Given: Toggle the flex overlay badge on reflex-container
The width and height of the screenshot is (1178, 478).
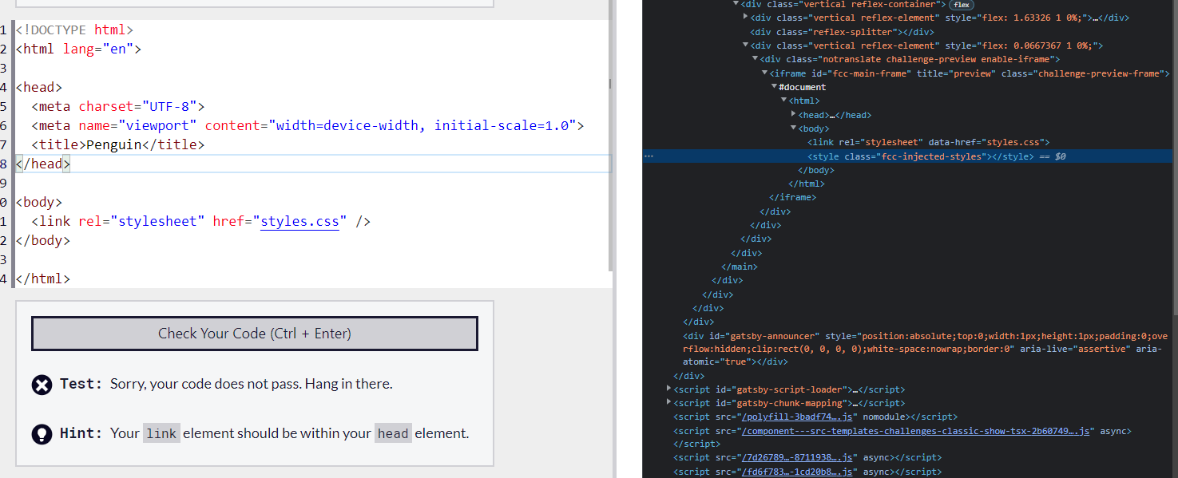Looking at the screenshot, I should pyautogui.click(x=962, y=4).
